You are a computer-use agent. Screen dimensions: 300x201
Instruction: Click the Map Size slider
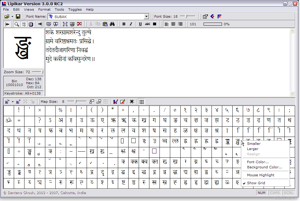[x=77, y=102]
